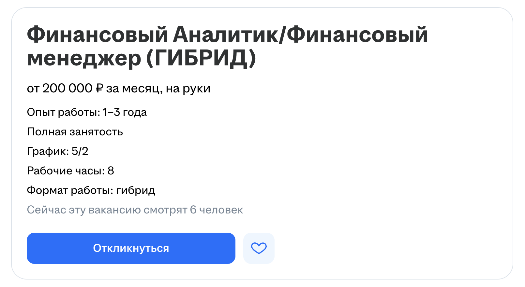Click the working hours value 8
Image resolution: width=525 pixels, height=287 pixels.
tap(111, 171)
